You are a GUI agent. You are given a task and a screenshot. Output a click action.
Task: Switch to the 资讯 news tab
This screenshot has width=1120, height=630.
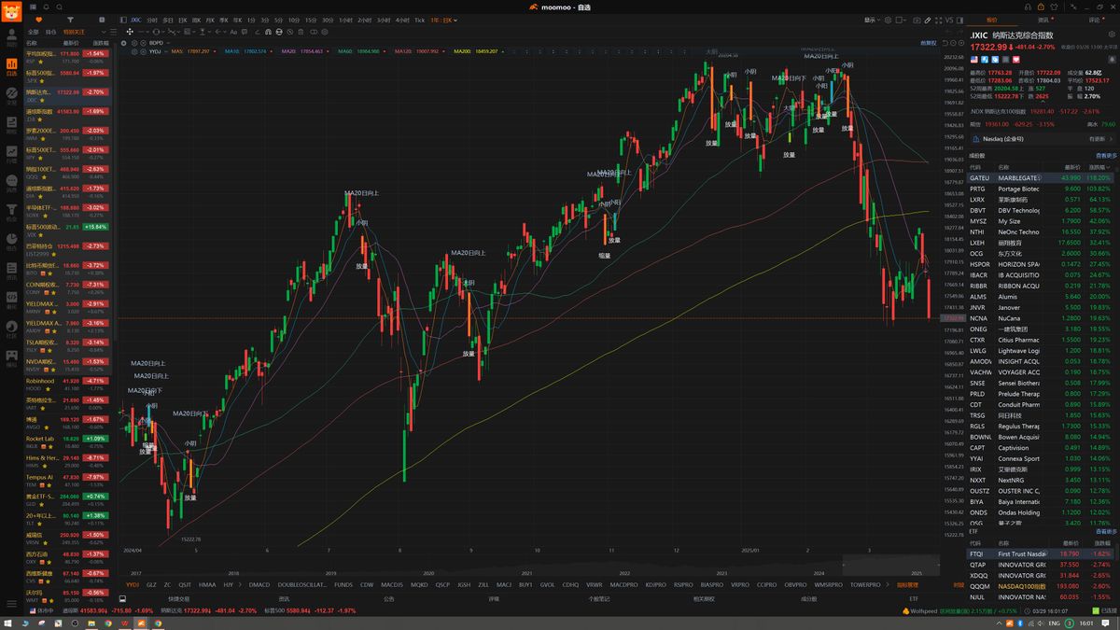(x=1043, y=19)
